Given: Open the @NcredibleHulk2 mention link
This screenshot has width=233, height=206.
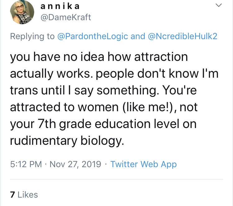Looking at the screenshot, I should (x=182, y=36).
